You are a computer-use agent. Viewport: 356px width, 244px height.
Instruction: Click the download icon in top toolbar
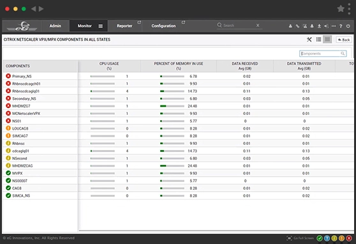(319, 26)
